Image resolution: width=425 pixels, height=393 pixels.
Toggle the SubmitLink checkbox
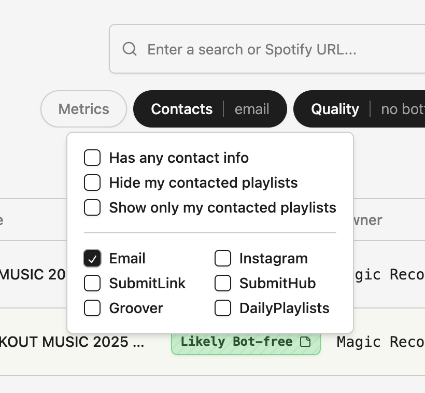[92, 283]
